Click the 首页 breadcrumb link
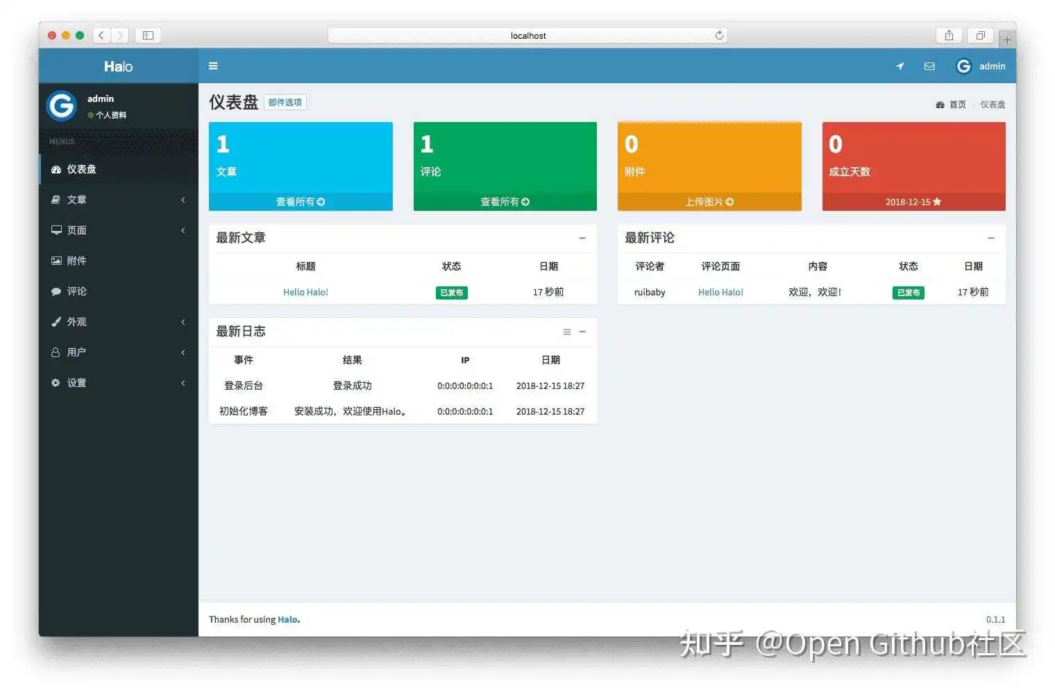This screenshot has width=1055, height=692. (957, 105)
